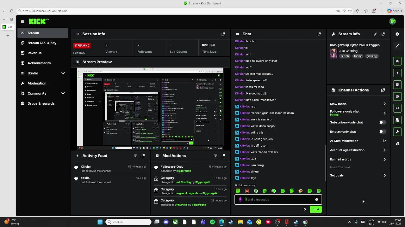Click the Kick logo

(x=39, y=21)
